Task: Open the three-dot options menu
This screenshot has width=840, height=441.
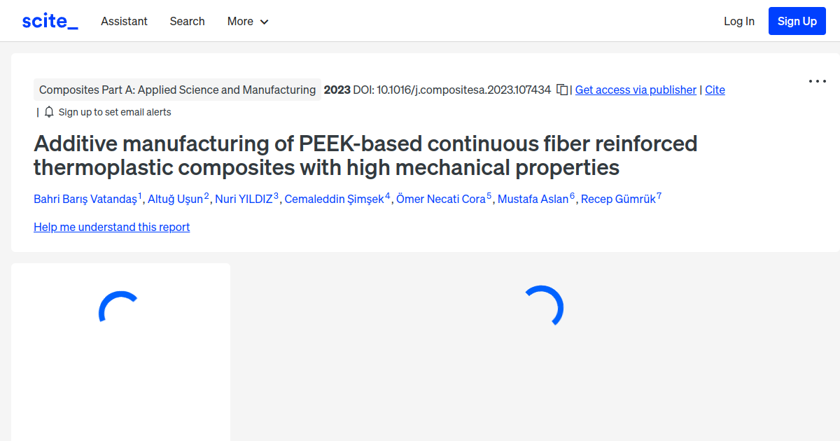Action: pyautogui.click(x=817, y=81)
